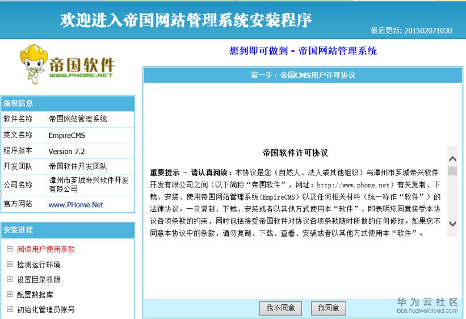Click the 重要提示 - 请认真阅读 bold text
This screenshot has width=466, height=319.
pos(191,173)
